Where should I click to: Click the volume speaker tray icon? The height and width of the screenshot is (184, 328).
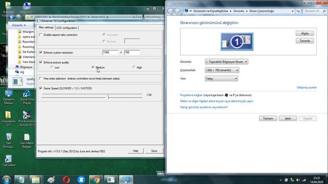(x=298, y=180)
